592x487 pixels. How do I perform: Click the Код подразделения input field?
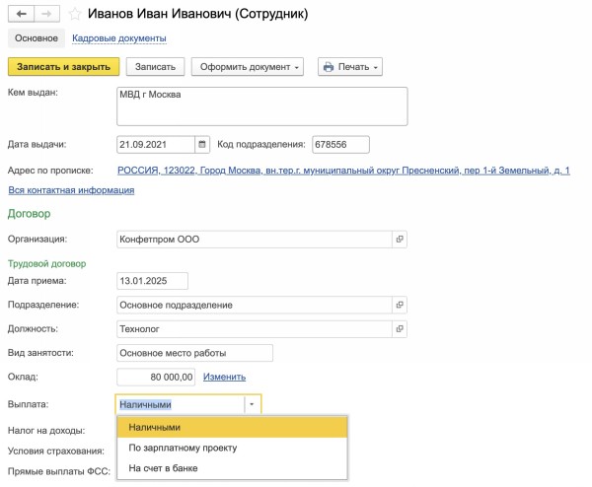point(340,145)
